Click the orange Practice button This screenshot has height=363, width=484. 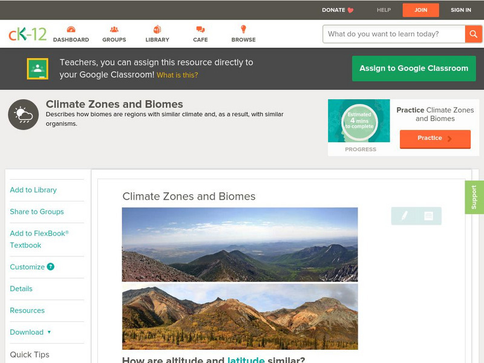click(435, 139)
